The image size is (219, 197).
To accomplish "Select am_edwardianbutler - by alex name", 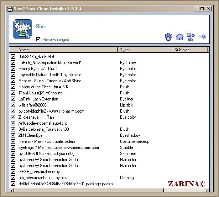I will click(43, 178).
